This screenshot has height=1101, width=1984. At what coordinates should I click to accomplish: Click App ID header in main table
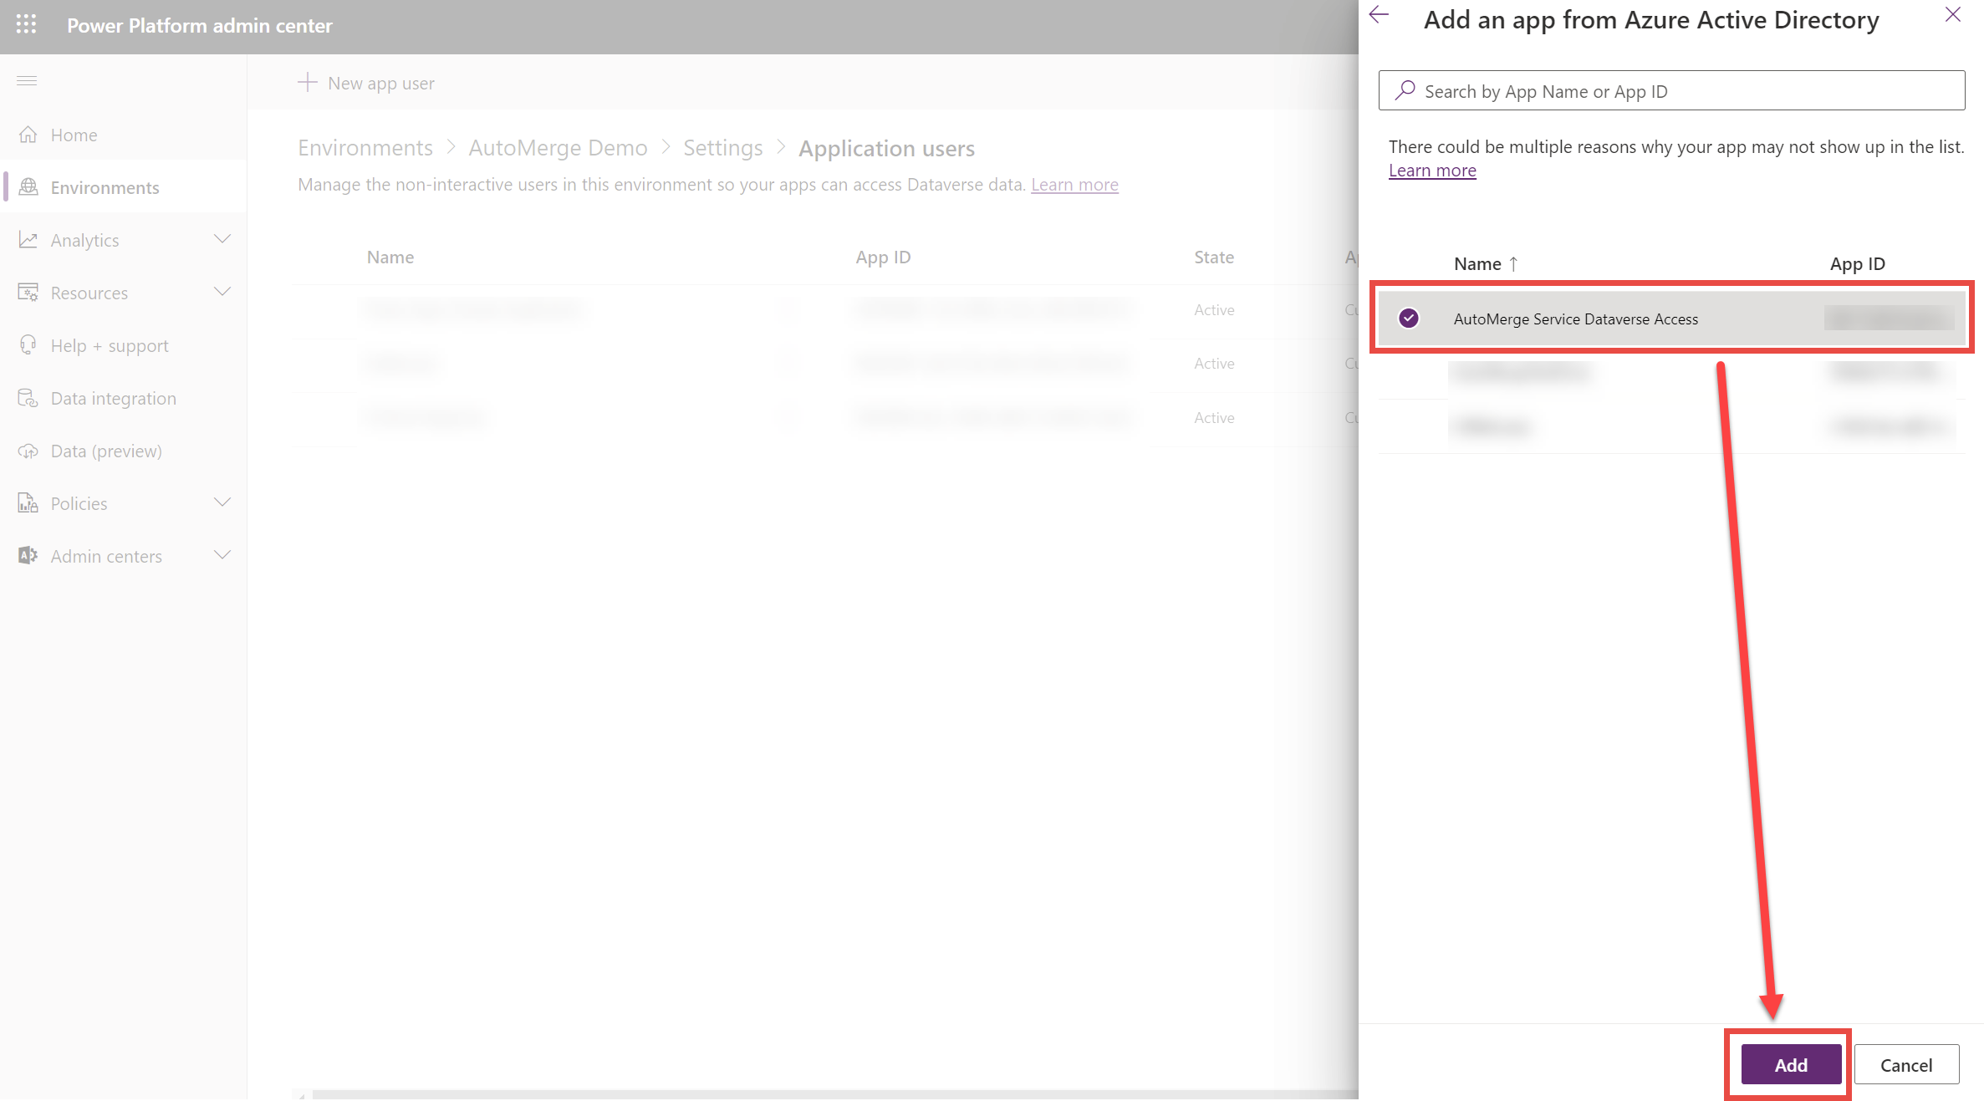tap(883, 257)
